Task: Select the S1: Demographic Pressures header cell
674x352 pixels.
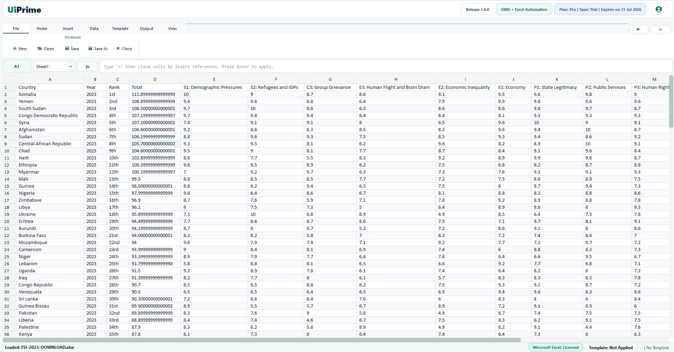Action: point(214,87)
